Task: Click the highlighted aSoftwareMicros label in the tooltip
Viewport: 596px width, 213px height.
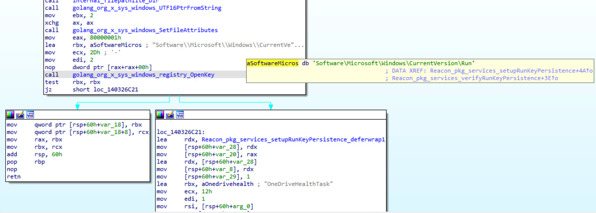Action: point(273,63)
